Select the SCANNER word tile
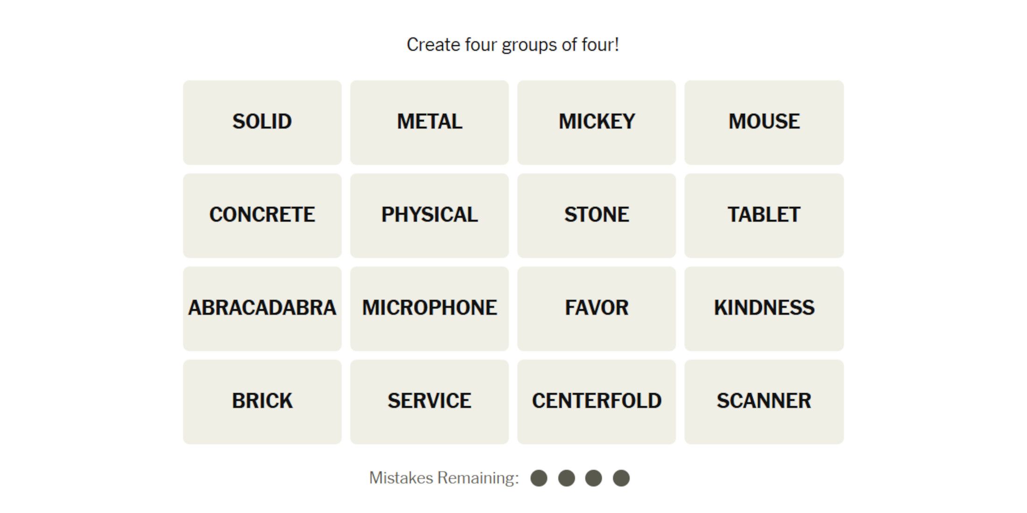This screenshot has width=1027, height=513. coord(764,402)
